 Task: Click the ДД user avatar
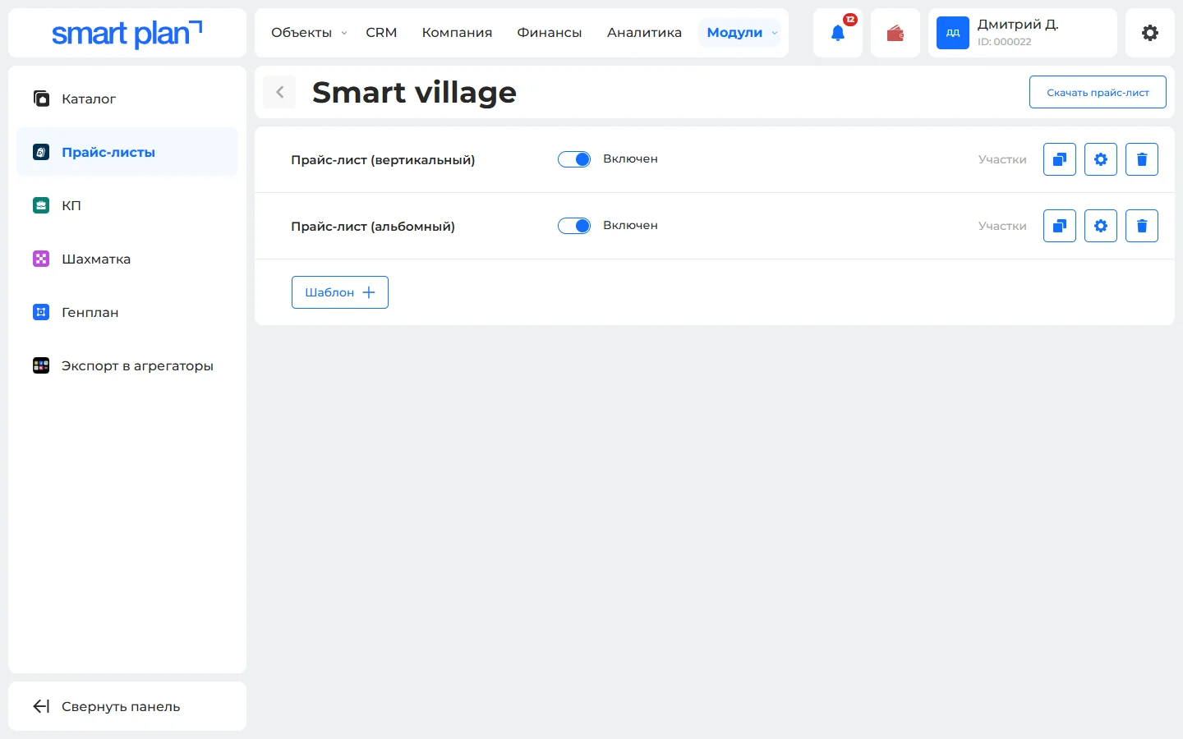point(953,33)
